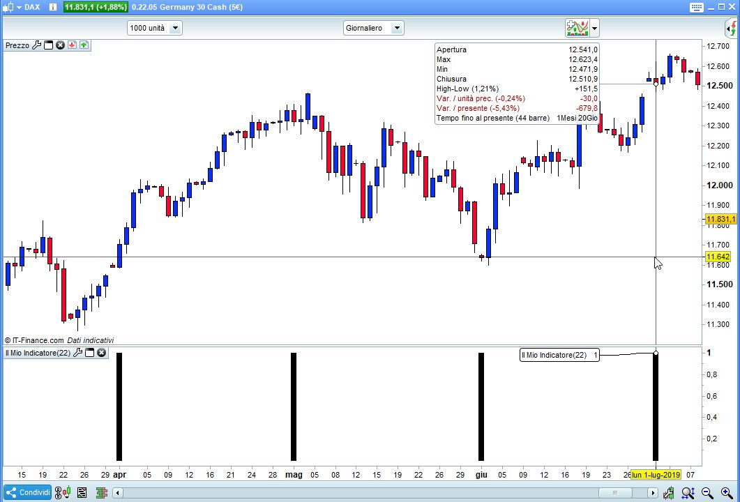Move Prezzo panel down with red arrow
Screen dimensions: 740x502
pyautogui.click(x=72, y=45)
